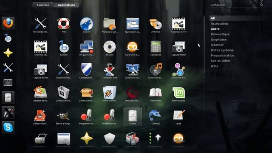Viewport: 272px width, 153px height.
Task: Switch to the Fenêtres tab
Action: coord(43,5)
